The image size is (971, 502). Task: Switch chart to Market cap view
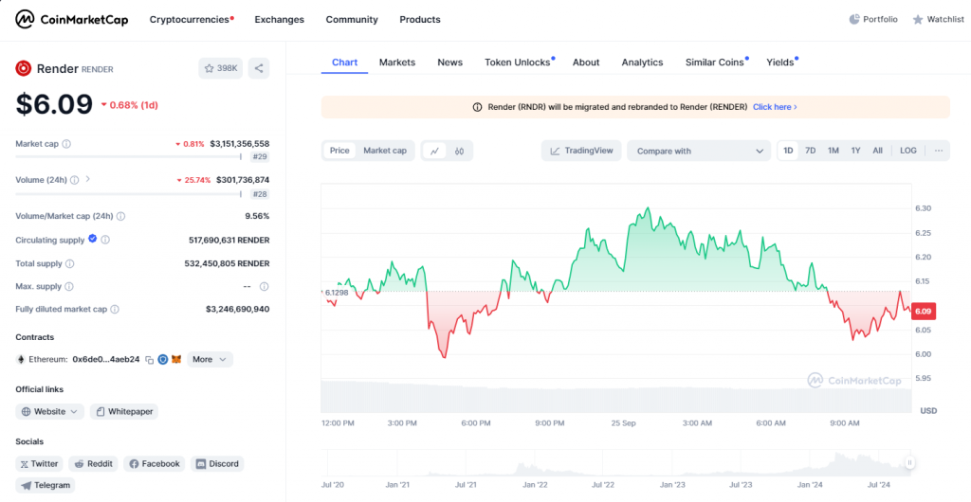click(385, 151)
